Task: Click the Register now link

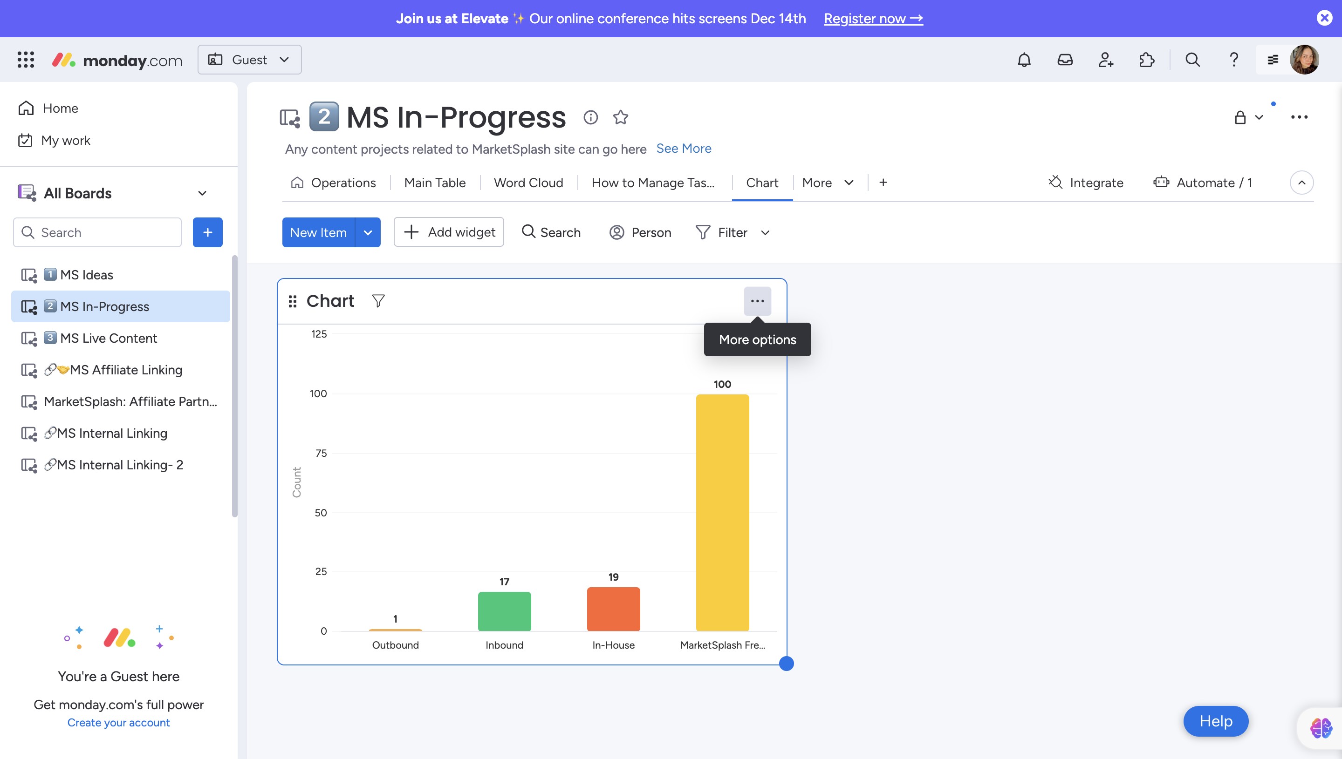Action: point(873,18)
